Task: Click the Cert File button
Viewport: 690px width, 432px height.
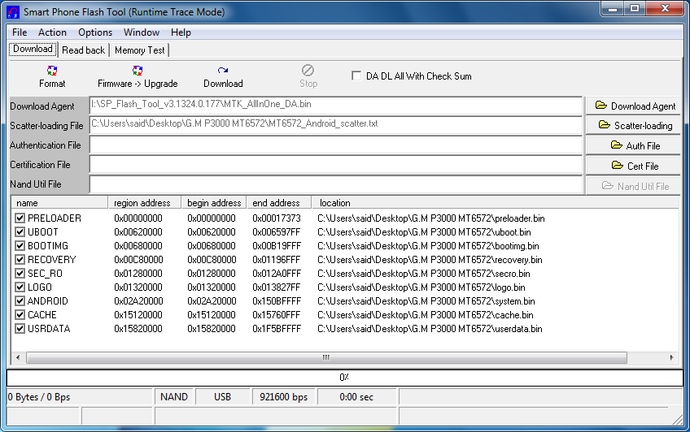Action: pyautogui.click(x=633, y=166)
